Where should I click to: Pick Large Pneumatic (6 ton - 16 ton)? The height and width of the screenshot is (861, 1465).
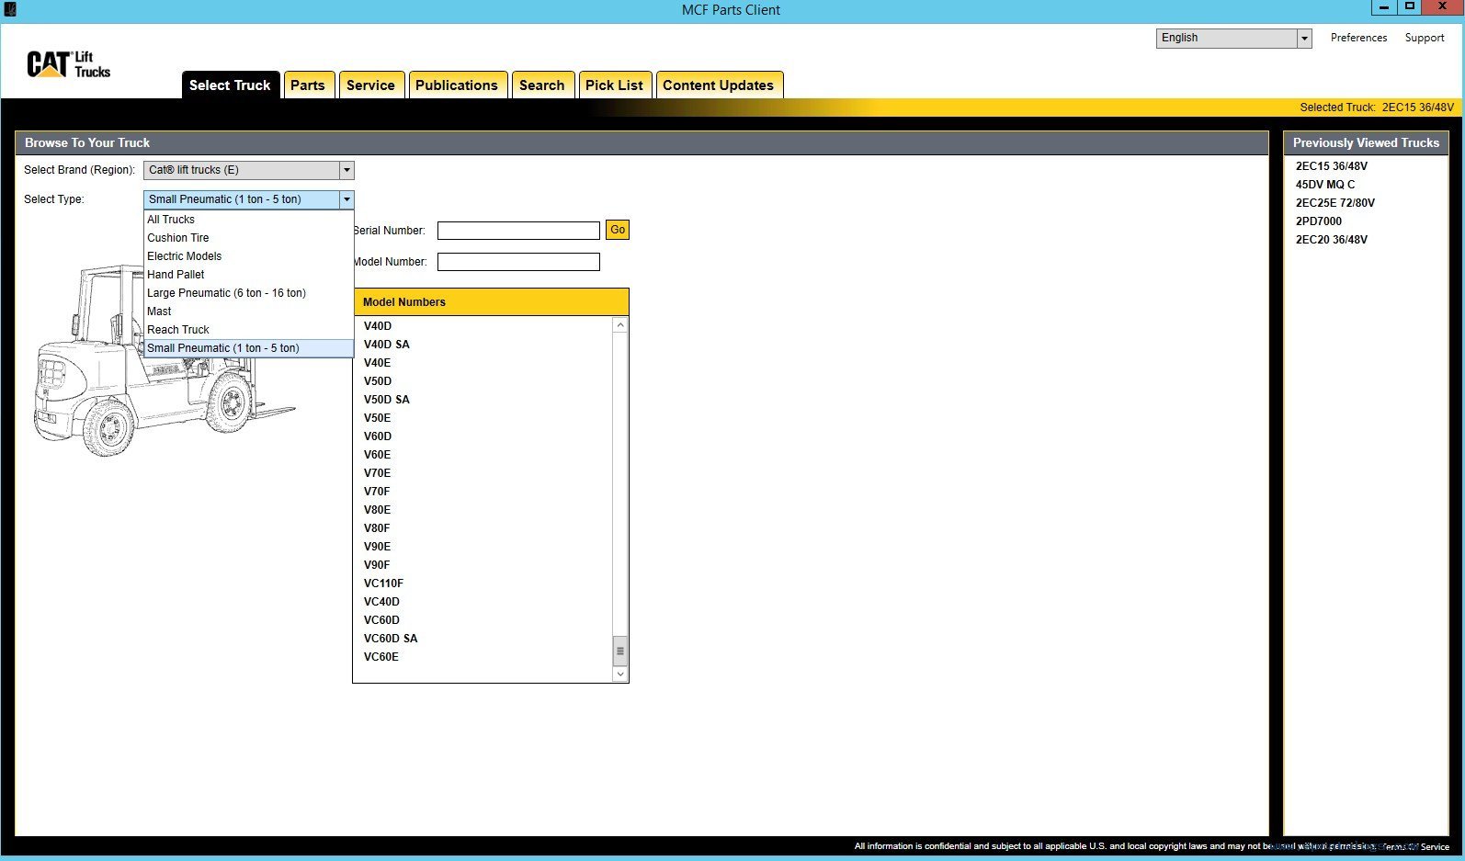(248, 293)
